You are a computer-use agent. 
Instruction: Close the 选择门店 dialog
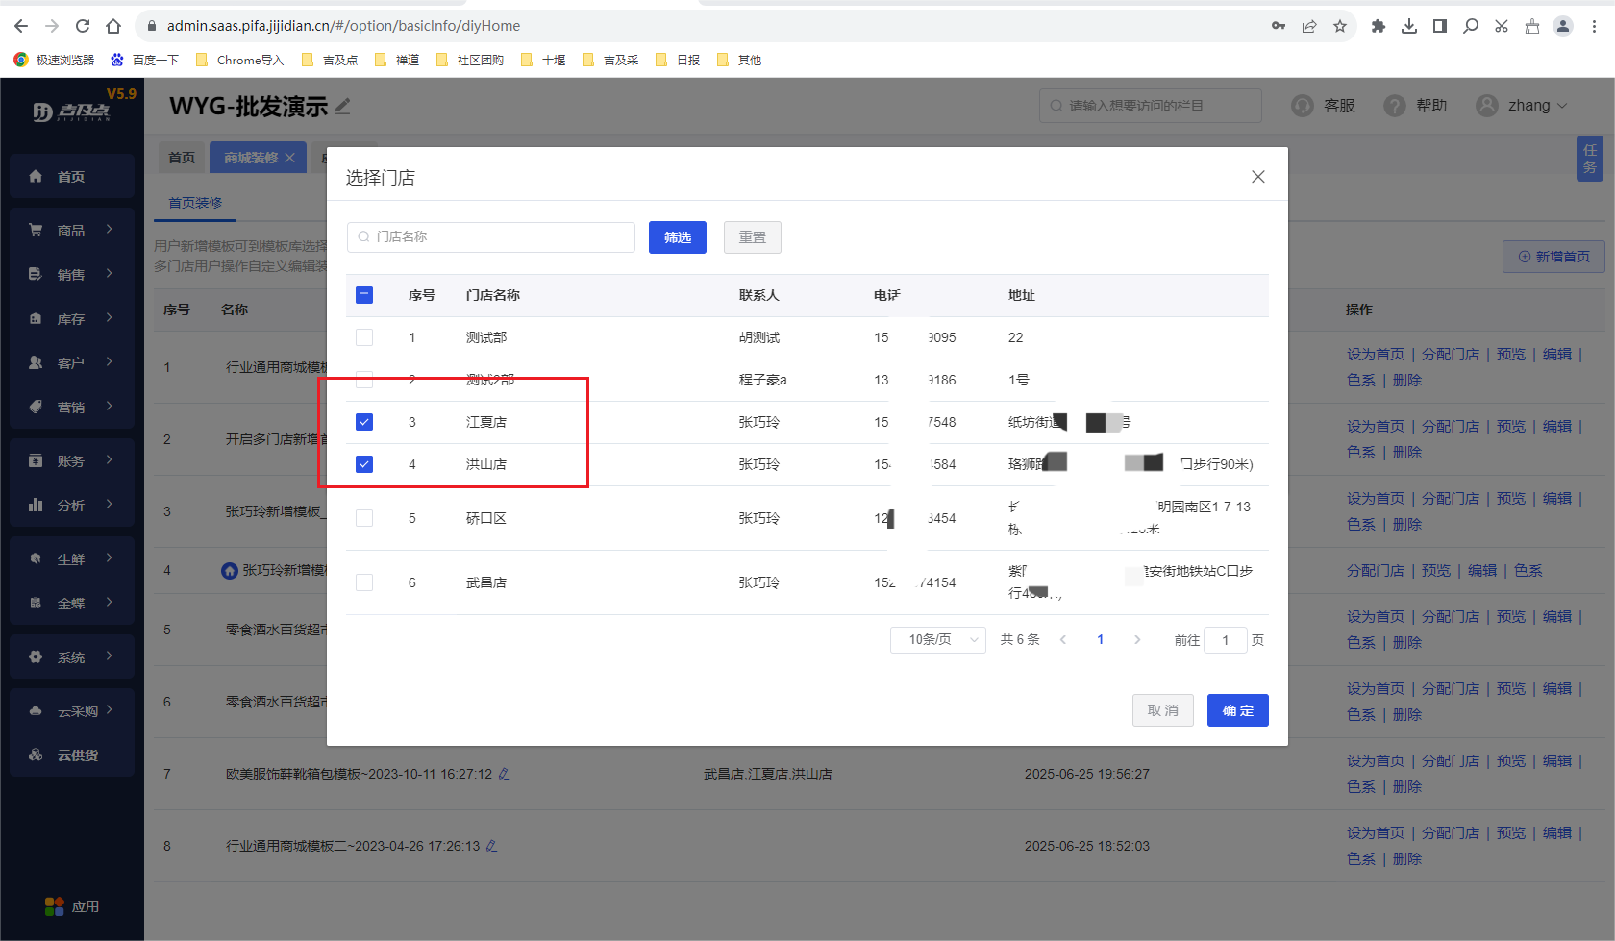coord(1257,177)
